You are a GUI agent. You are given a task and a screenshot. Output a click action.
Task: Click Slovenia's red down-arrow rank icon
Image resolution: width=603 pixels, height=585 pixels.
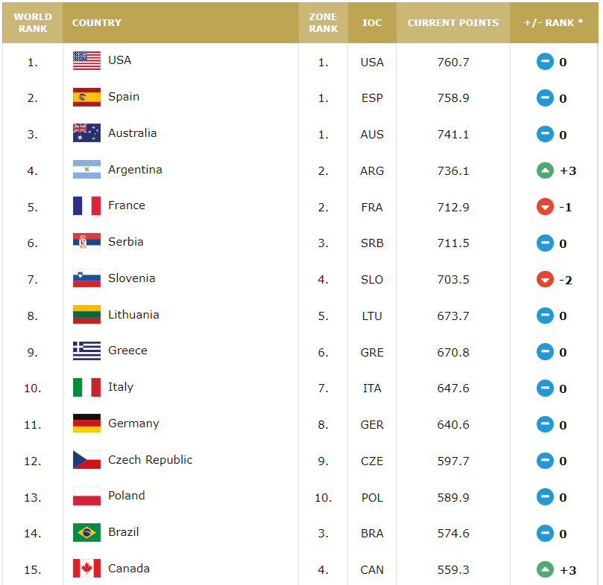pyautogui.click(x=545, y=279)
